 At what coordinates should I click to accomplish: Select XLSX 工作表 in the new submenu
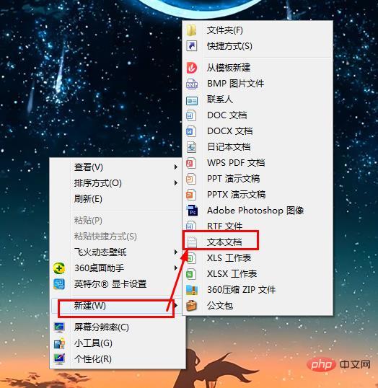[x=232, y=274]
